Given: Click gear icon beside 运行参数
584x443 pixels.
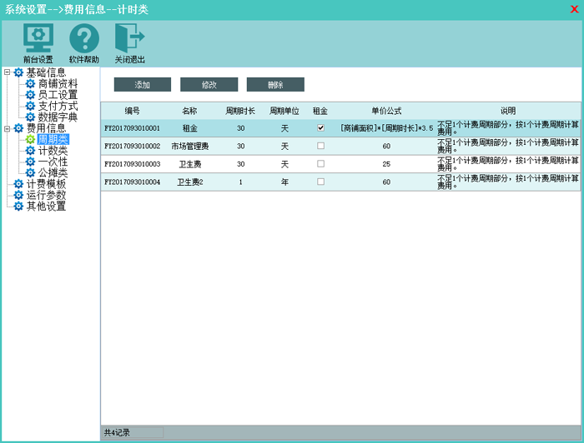Looking at the screenshot, I should pyautogui.click(x=18, y=195).
